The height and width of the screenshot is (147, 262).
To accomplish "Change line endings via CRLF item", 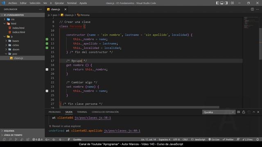I will (x=185, y=140).
